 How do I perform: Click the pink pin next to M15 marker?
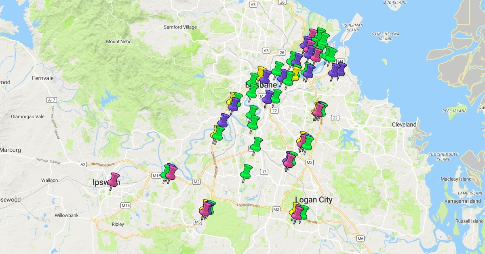click(x=171, y=172)
